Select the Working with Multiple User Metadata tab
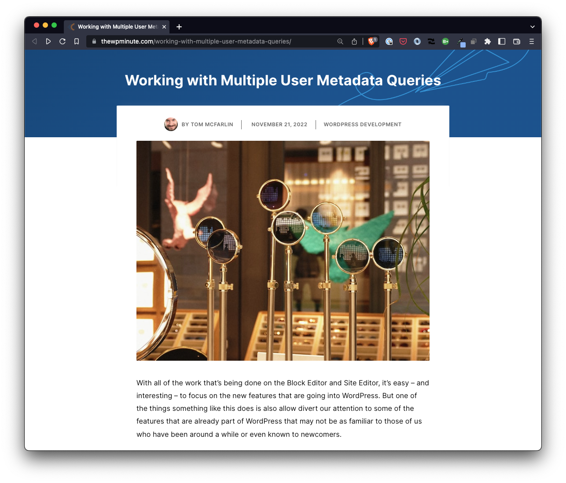This screenshot has width=566, height=483. tap(117, 27)
